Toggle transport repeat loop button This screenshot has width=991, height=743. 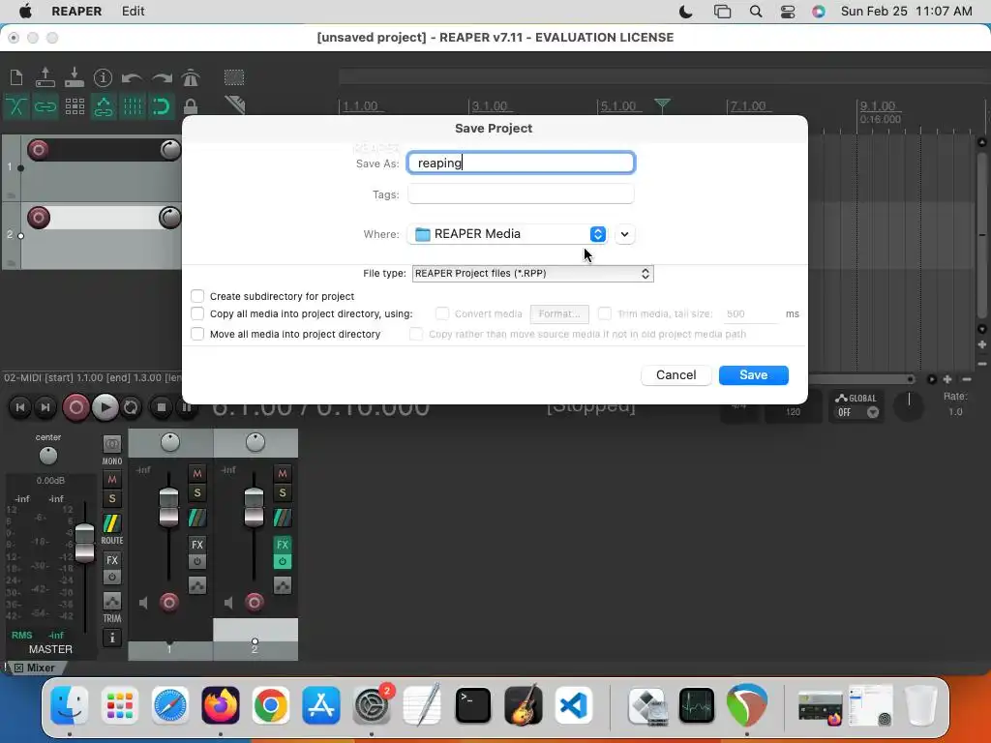coord(131,407)
